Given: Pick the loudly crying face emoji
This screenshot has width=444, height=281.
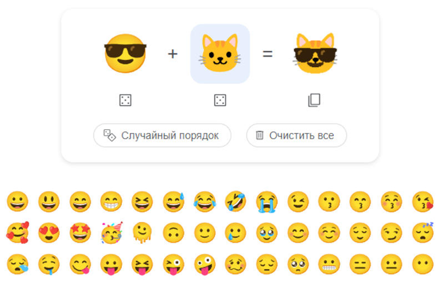Looking at the screenshot, I should 267,202.
